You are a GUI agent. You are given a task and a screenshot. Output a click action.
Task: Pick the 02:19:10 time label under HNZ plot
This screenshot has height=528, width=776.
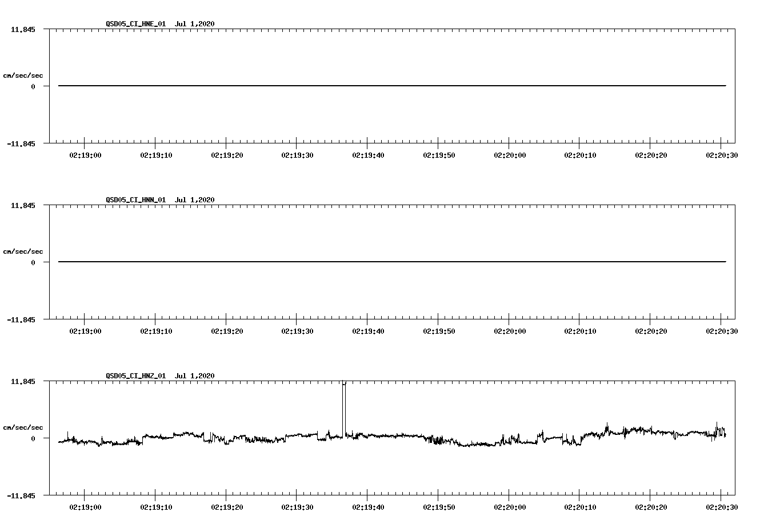[156, 507]
